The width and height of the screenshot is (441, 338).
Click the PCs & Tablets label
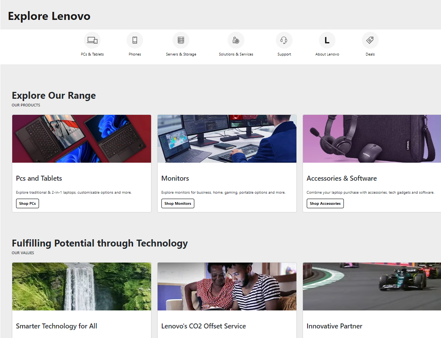tap(92, 54)
